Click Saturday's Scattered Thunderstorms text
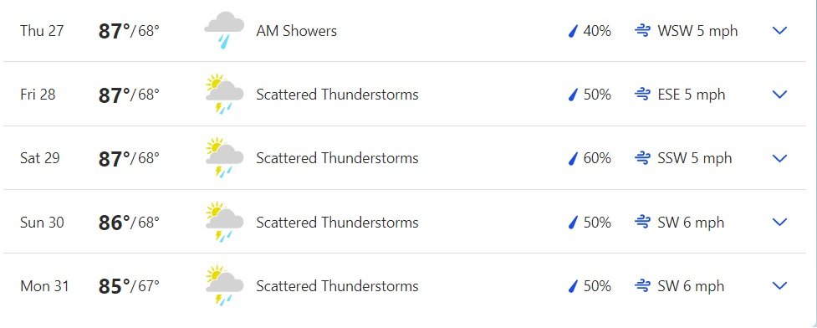The height and width of the screenshot is (328, 817). 337,158
